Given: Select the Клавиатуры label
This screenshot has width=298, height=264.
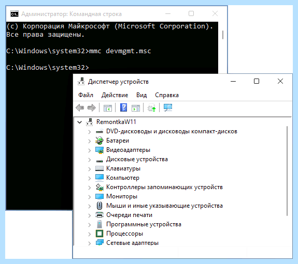Looking at the screenshot, I should pyautogui.click(x=123, y=168).
